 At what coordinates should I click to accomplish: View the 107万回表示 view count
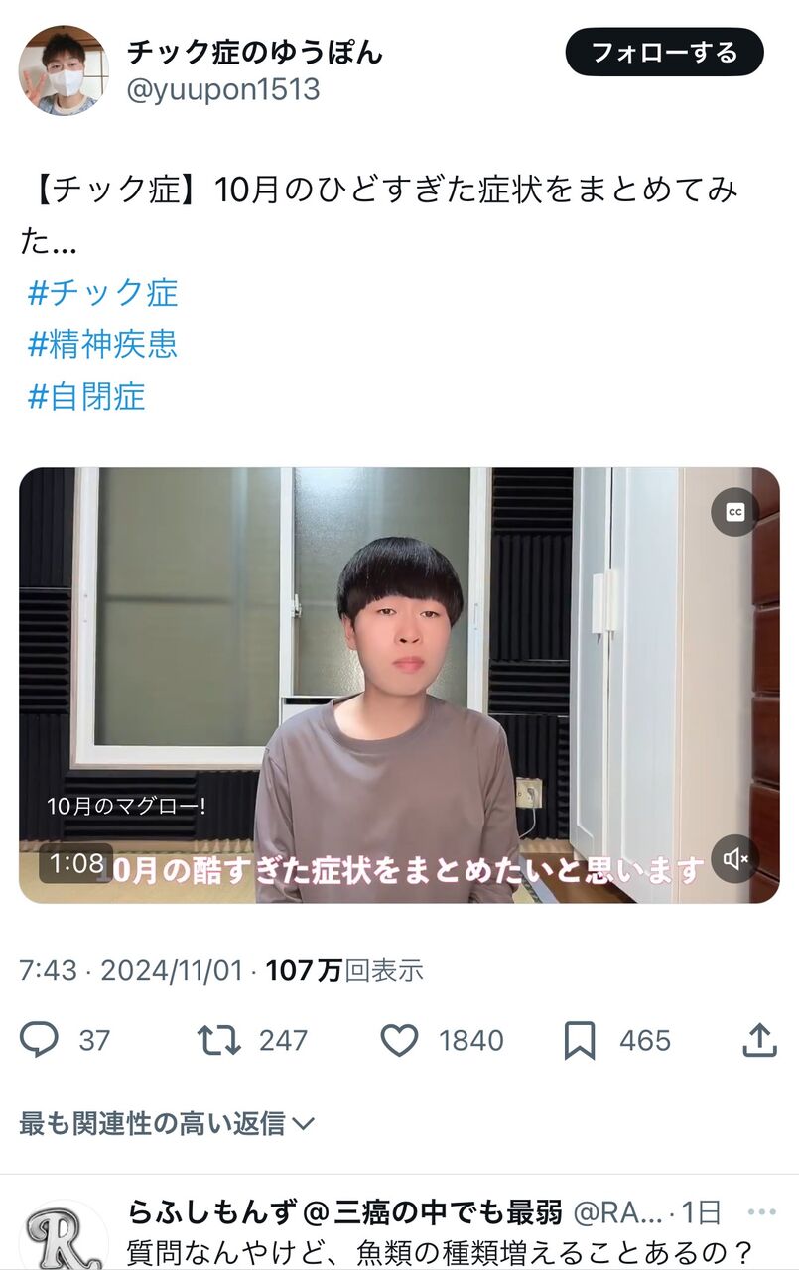344,970
